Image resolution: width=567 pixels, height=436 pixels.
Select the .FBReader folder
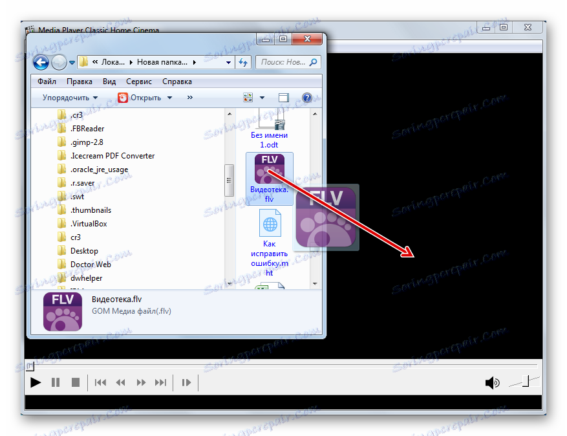tap(87, 129)
